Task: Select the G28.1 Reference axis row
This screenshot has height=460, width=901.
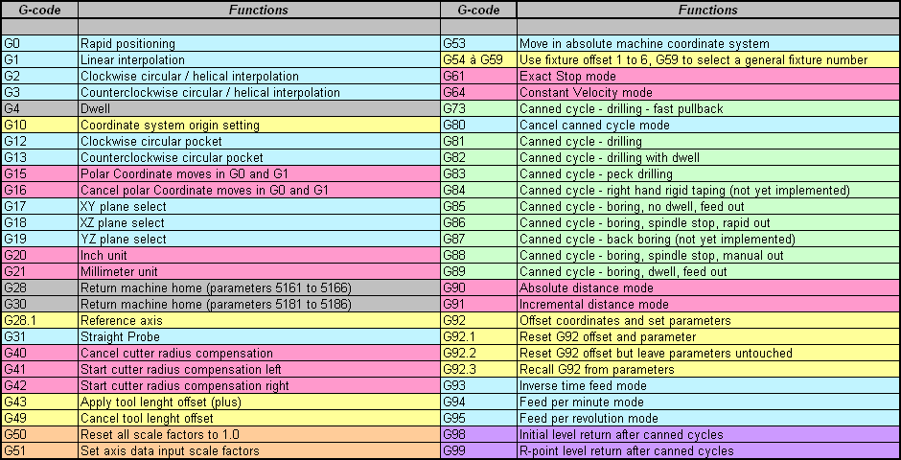Action: click(221, 320)
